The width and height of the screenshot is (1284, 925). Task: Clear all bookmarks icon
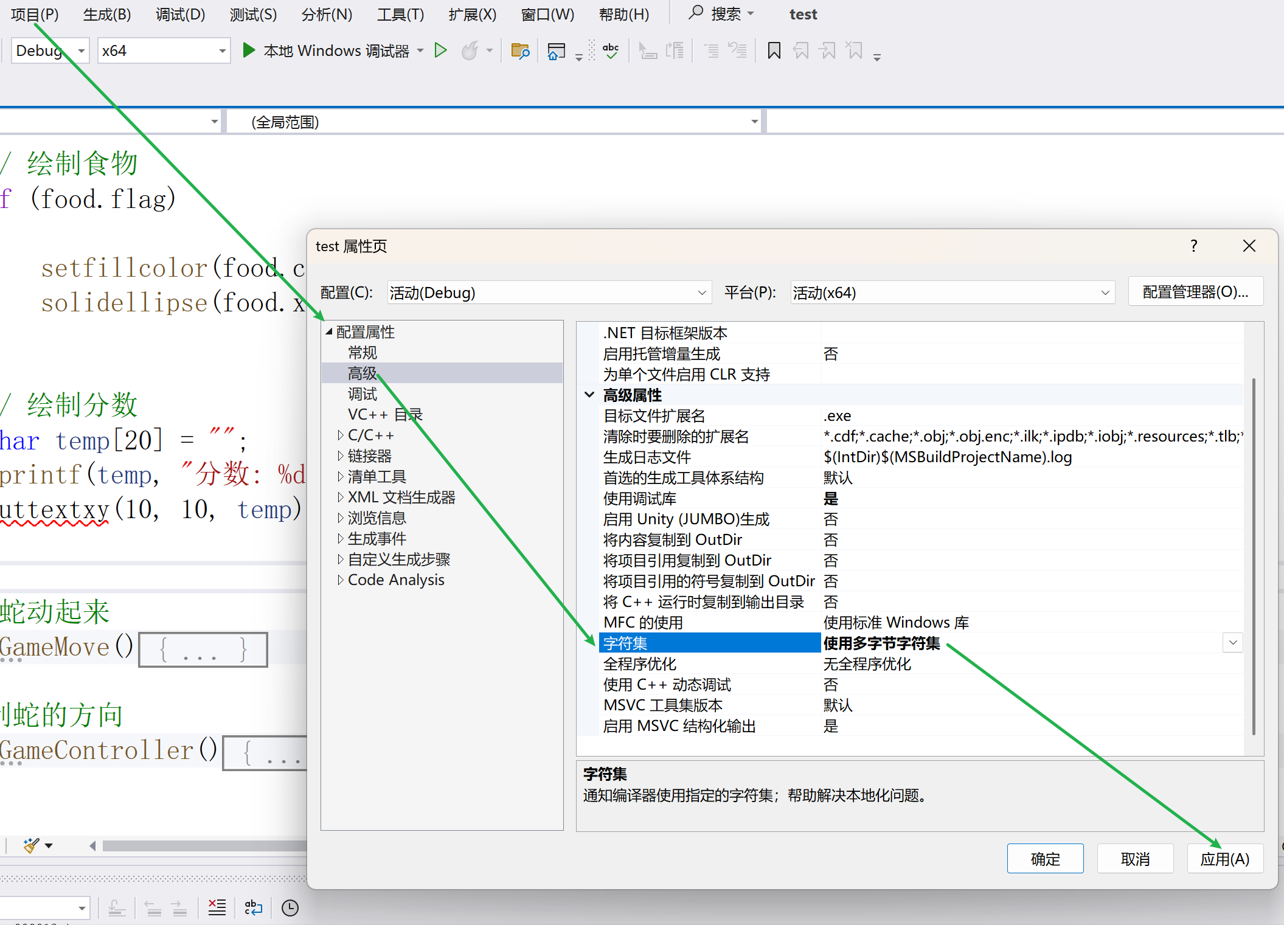coord(855,50)
